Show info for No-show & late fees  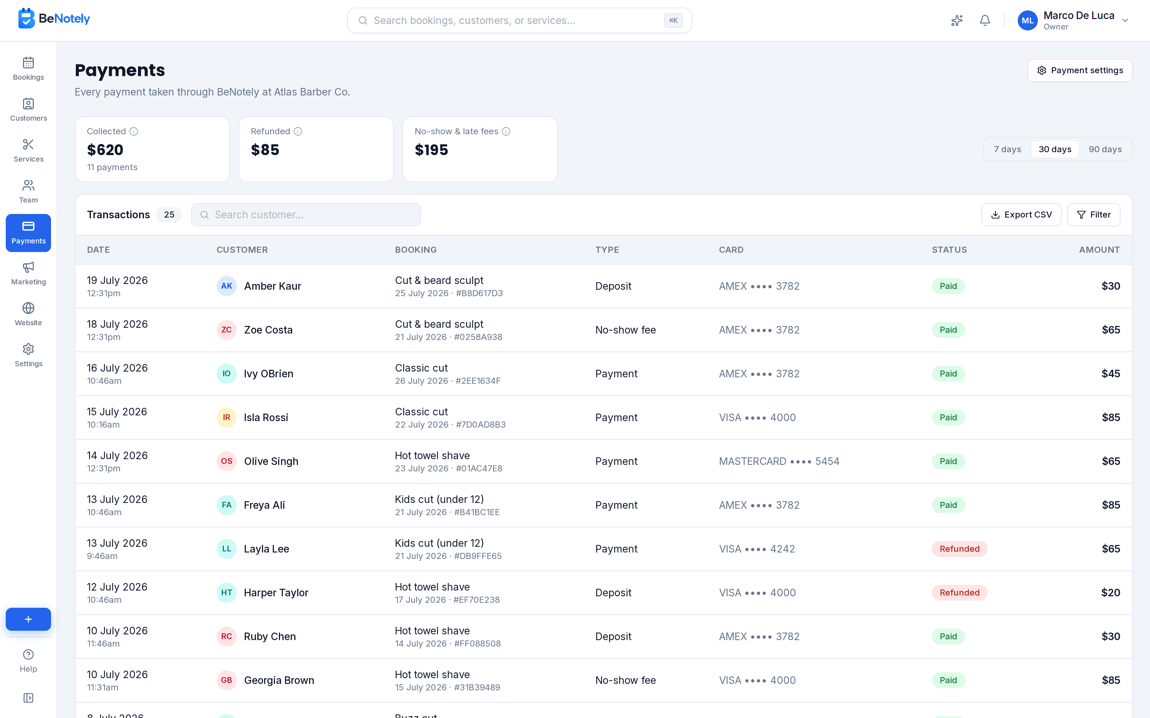[x=506, y=131]
